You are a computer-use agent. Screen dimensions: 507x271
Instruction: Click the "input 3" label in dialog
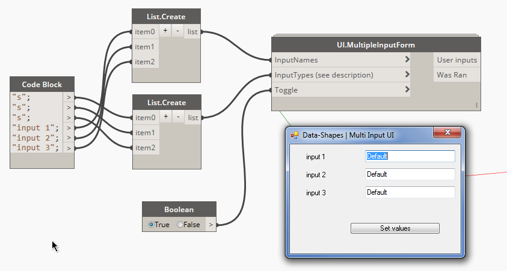pyautogui.click(x=316, y=193)
